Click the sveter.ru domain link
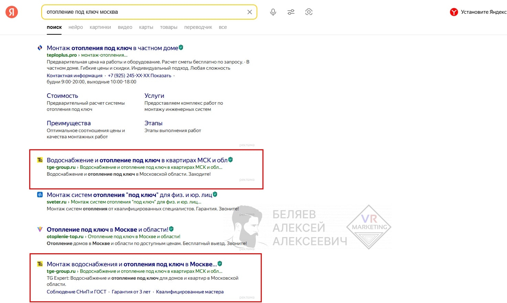This screenshot has width=507, height=303. click(x=56, y=202)
